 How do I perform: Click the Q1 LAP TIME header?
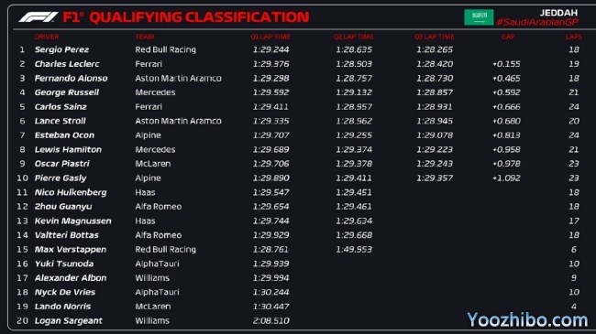tap(270, 37)
